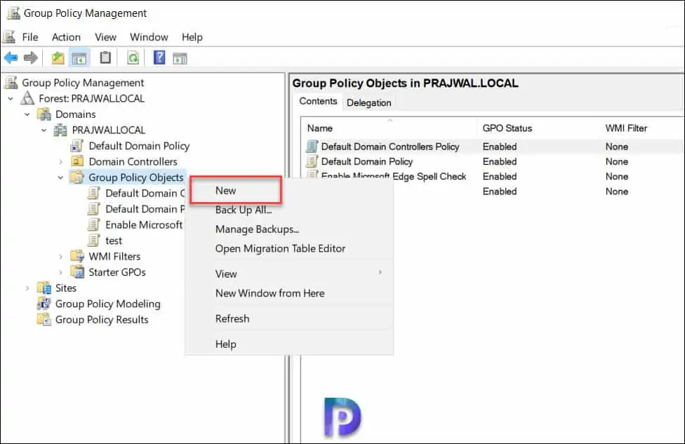This screenshot has width=685, height=444.
Task: Open the View menu in menu bar
Action: (105, 37)
